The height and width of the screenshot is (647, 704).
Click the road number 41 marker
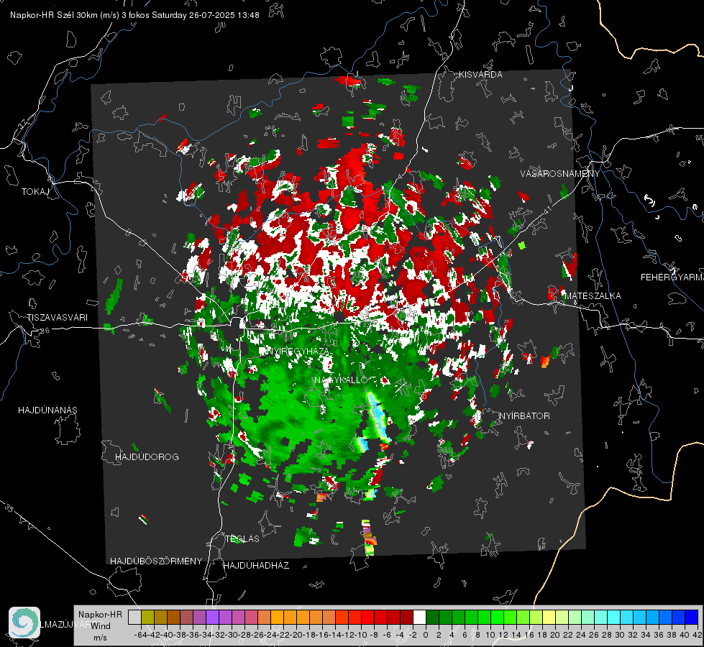pos(547,210)
